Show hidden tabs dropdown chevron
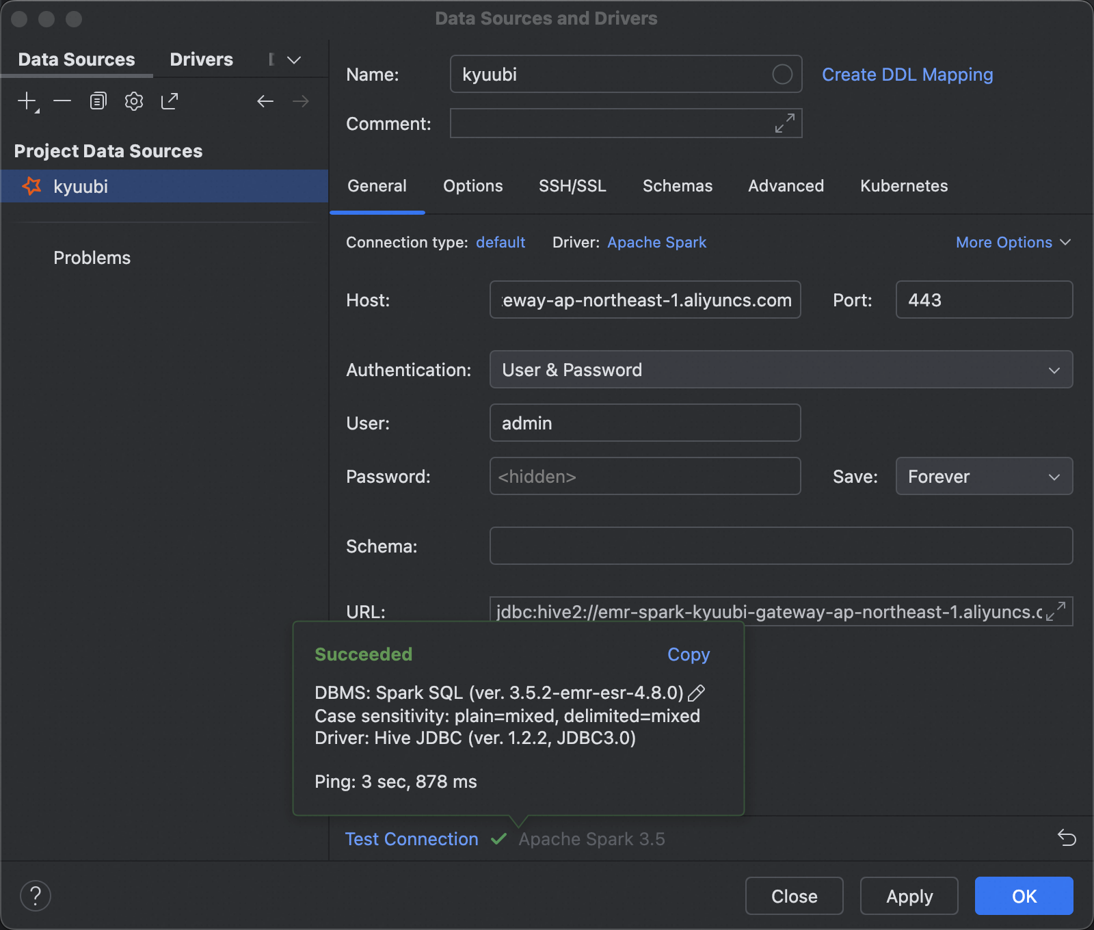Screen dimensions: 1094x930 tap(294, 60)
